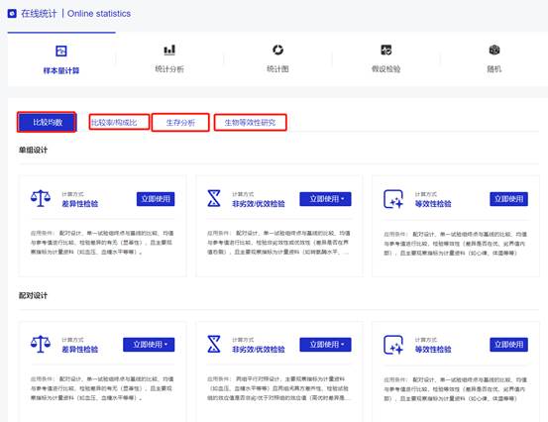Select the 统计图 donut chart icon

pos(277,50)
